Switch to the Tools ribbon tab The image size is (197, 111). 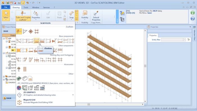pyautogui.click(x=26, y=8)
